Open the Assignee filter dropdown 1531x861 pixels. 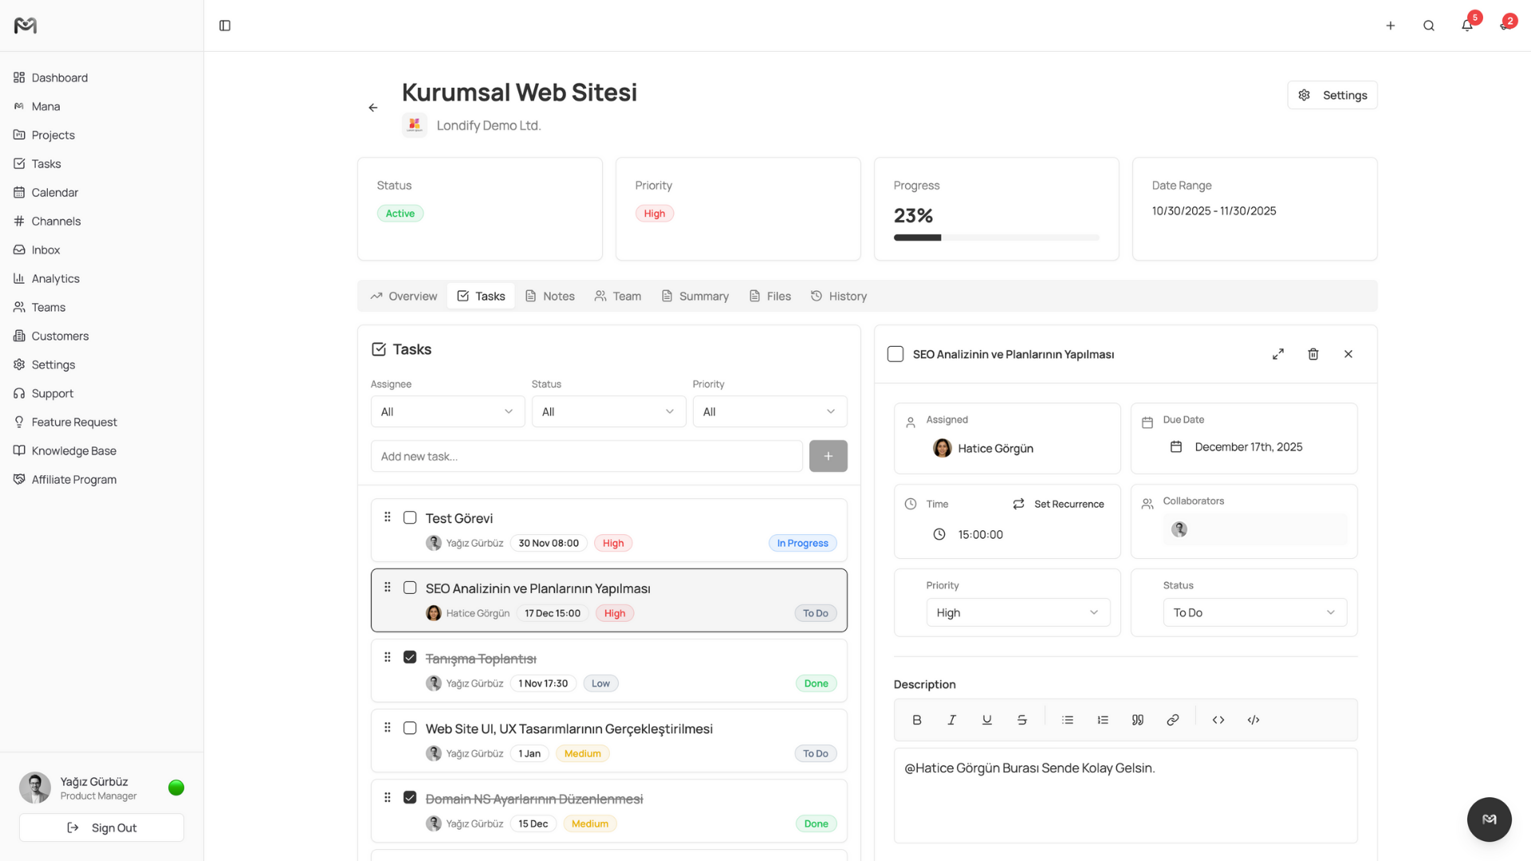coord(447,411)
